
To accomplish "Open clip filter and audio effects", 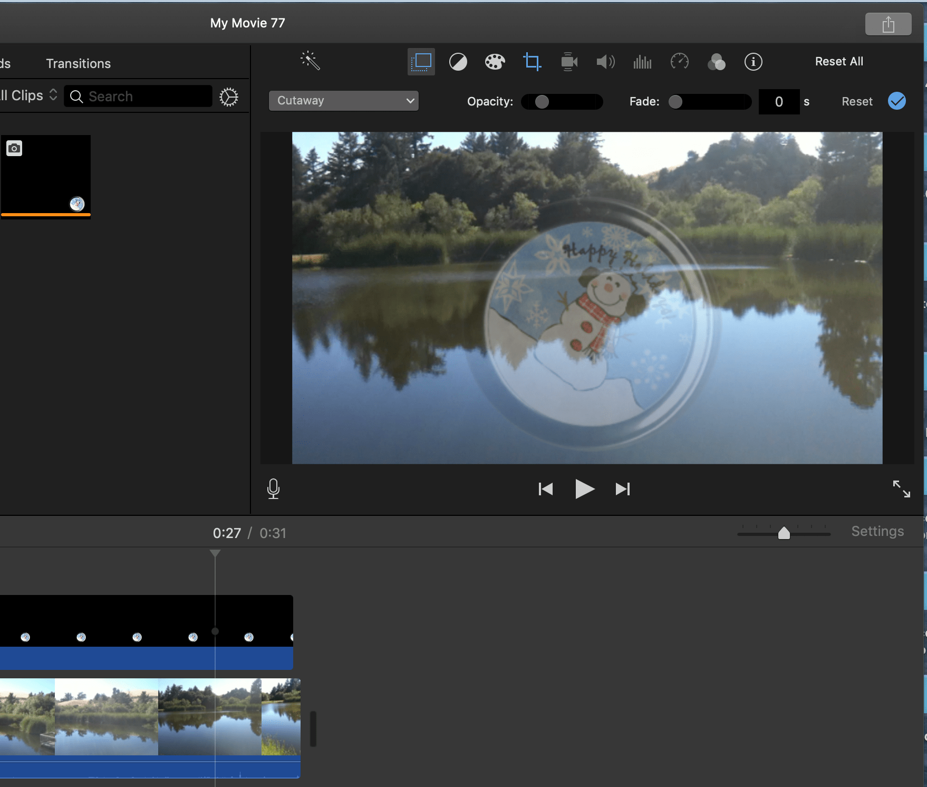I will point(716,62).
